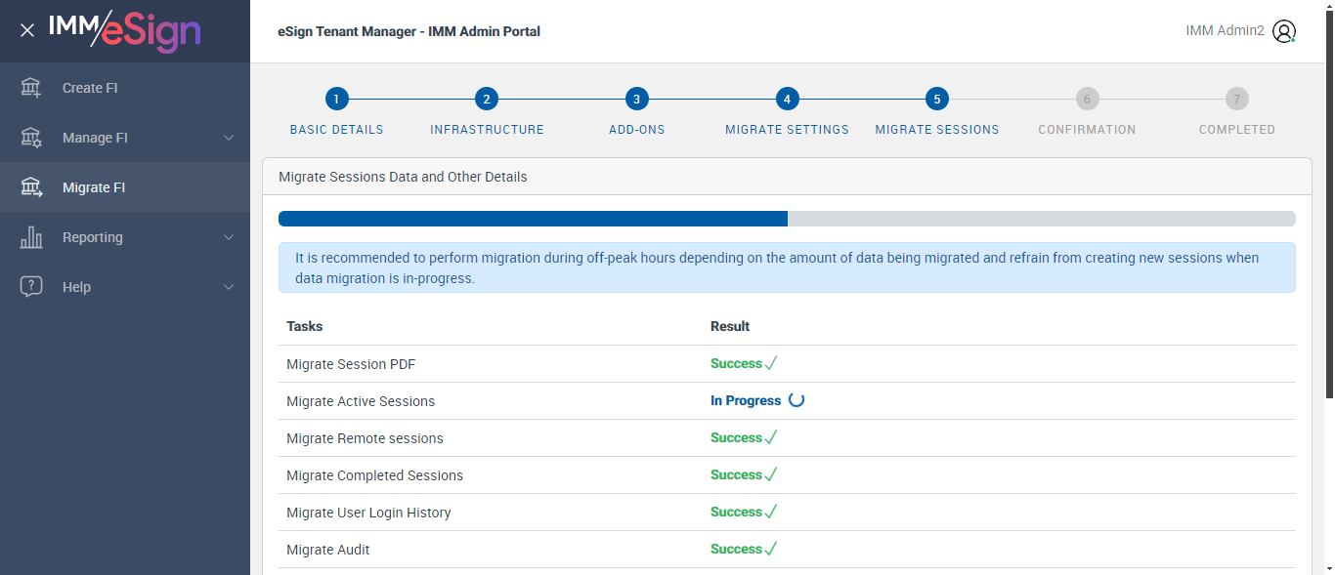Click the Help question bubble icon

click(x=31, y=287)
